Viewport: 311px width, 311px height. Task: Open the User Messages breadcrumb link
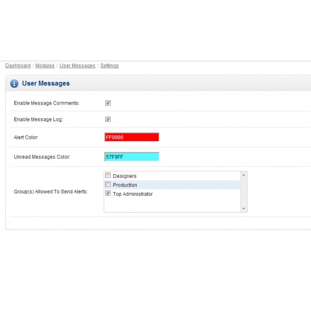click(77, 65)
